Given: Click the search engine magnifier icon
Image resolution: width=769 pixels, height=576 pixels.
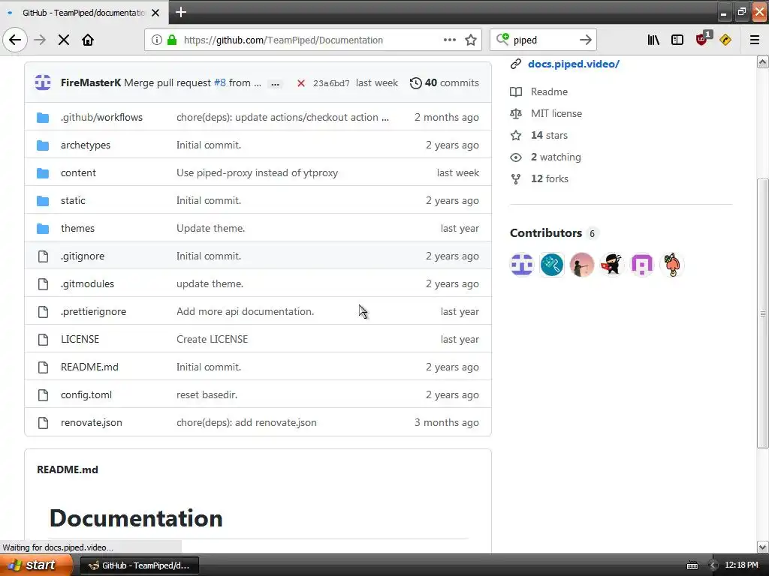Looking at the screenshot, I should point(502,39).
